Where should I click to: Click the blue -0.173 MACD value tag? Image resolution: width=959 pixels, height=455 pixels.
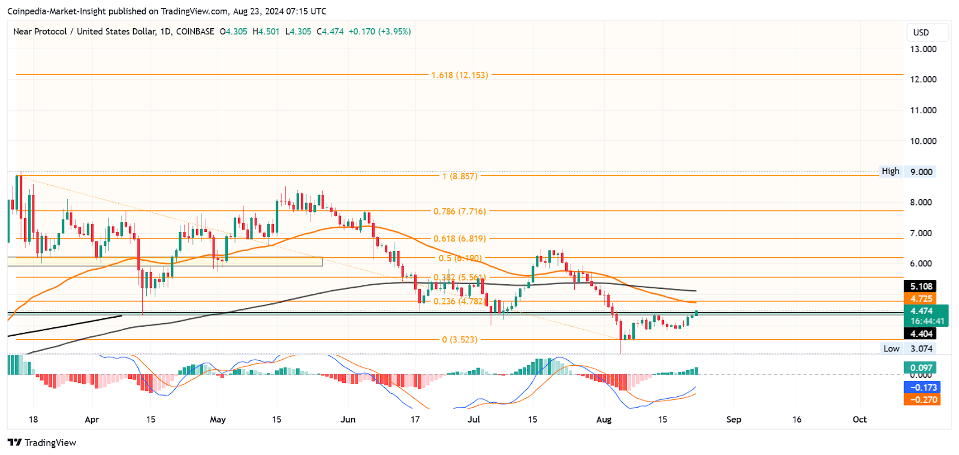pyautogui.click(x=922, y=388)
